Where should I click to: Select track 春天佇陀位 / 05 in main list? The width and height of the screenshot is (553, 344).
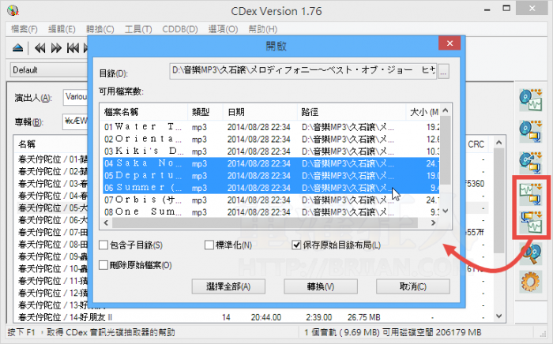click(52, 208)
